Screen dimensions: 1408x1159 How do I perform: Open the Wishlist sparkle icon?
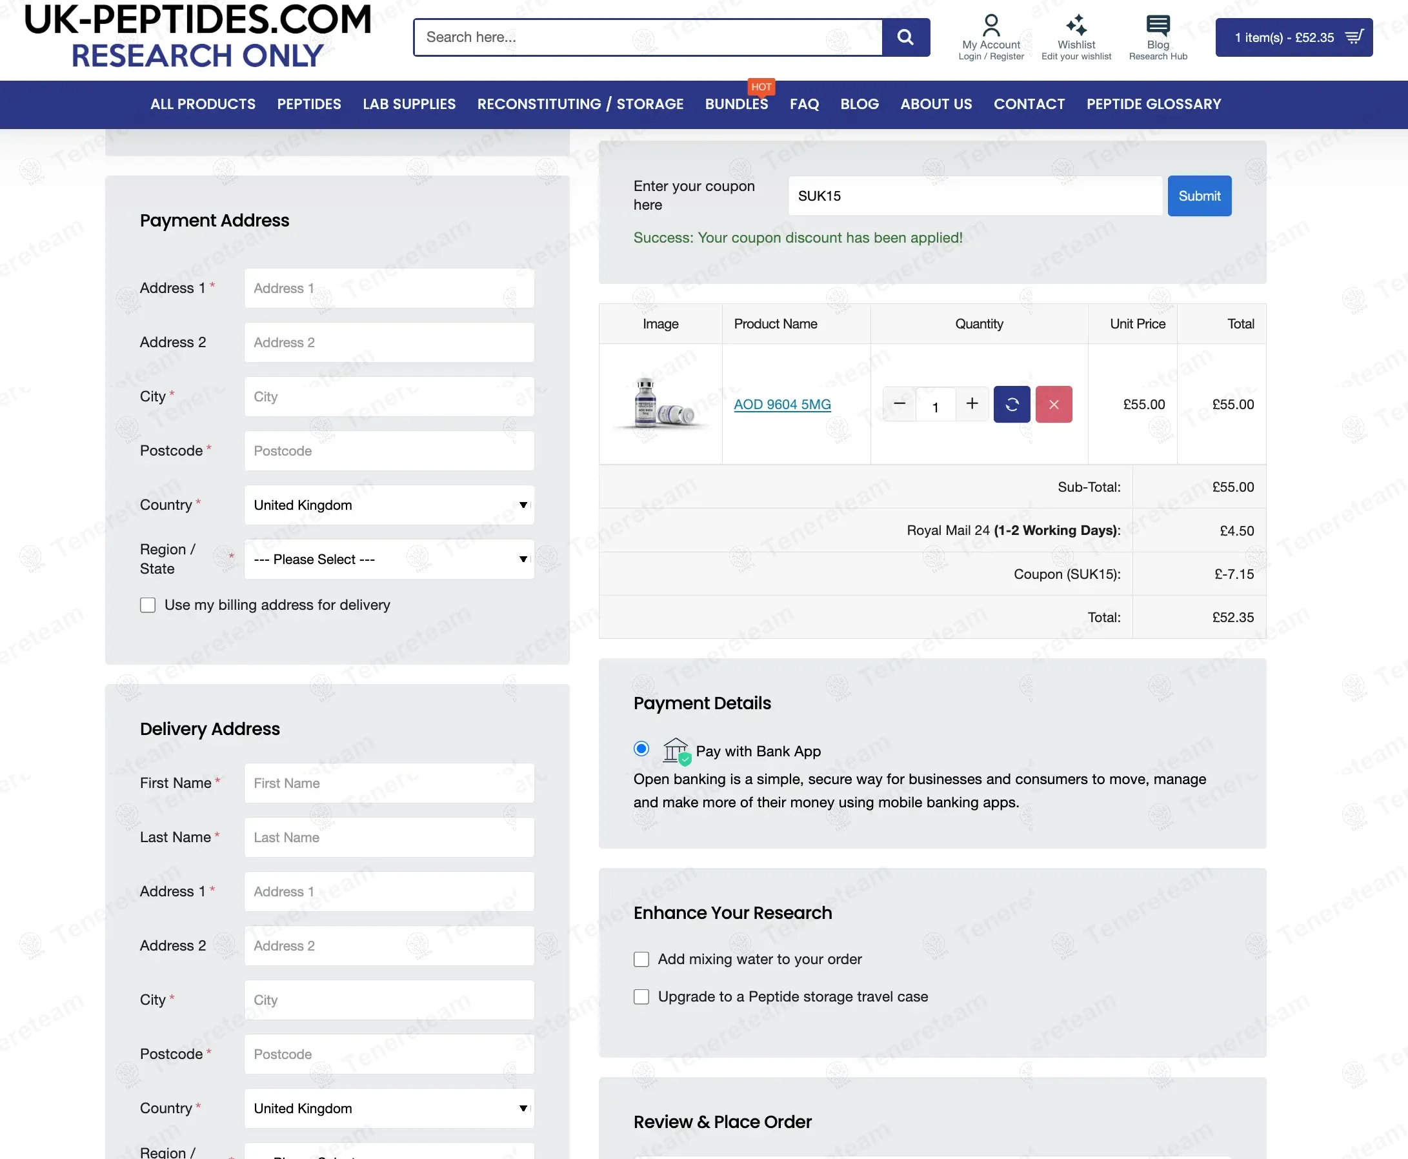pos(1076,25)
